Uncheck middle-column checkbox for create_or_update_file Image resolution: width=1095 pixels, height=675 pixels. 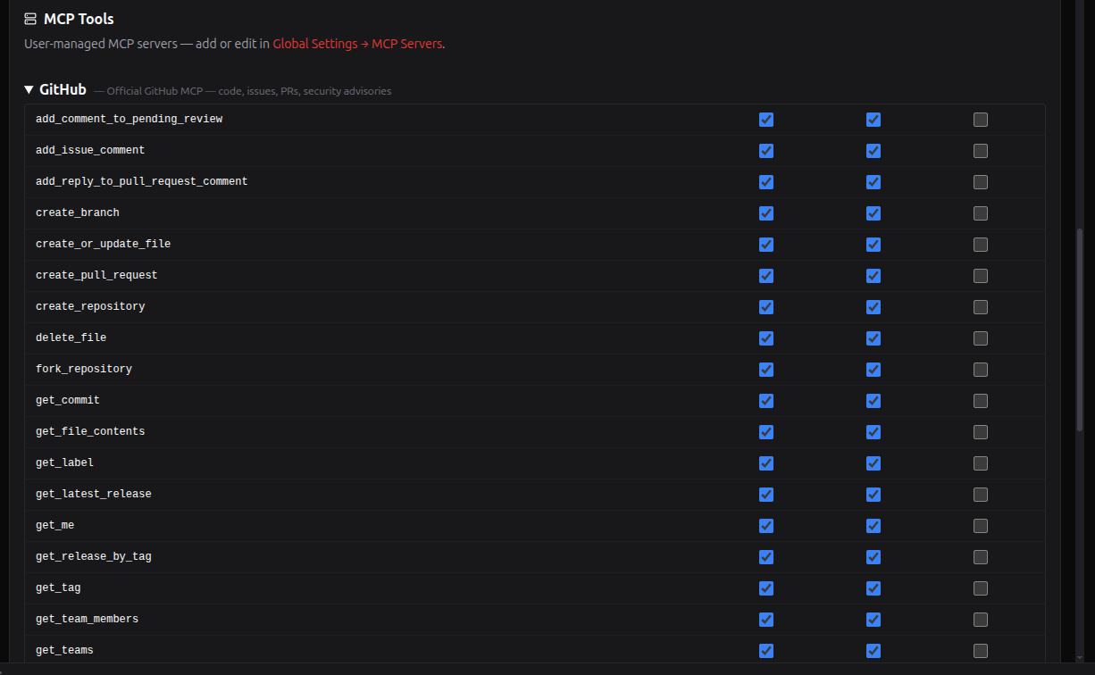(x=873, y=245)
